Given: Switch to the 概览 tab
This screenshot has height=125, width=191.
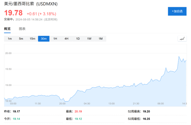Looking at the screenshot, I should (7, 29).
